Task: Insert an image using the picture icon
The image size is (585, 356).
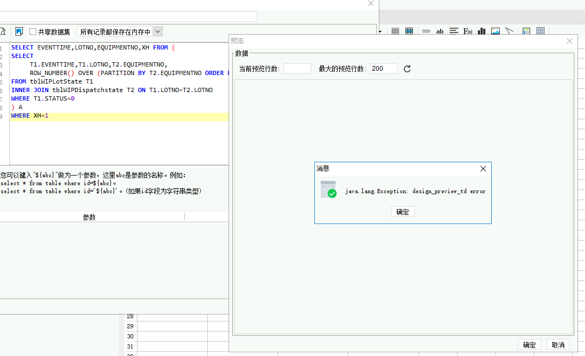Action: [495, 31]
